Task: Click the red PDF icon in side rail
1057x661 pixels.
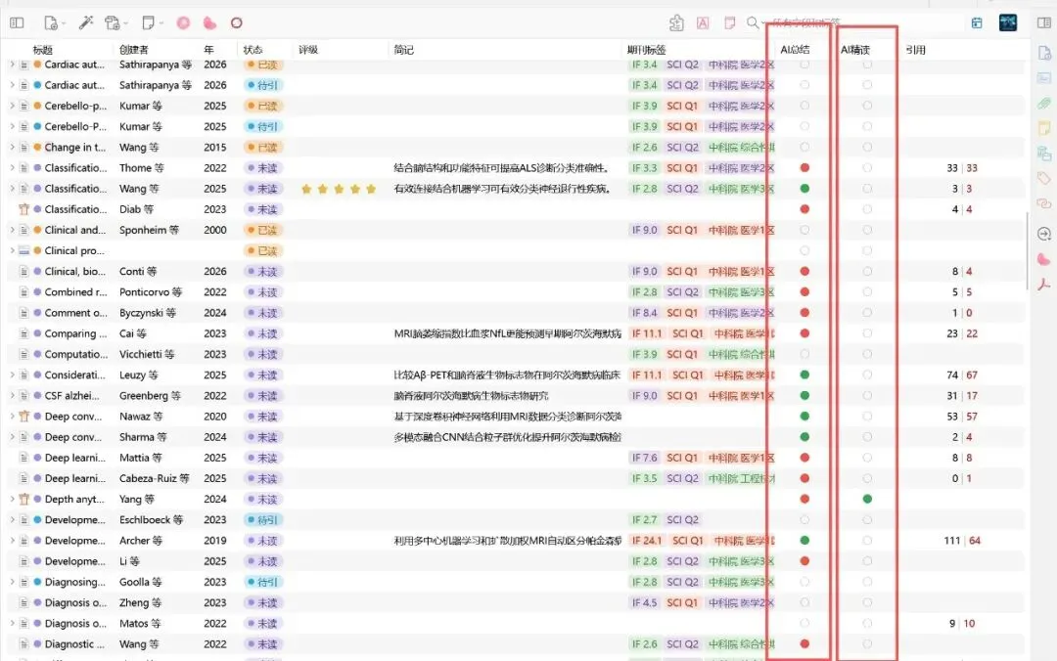Action: point(1044,285)
